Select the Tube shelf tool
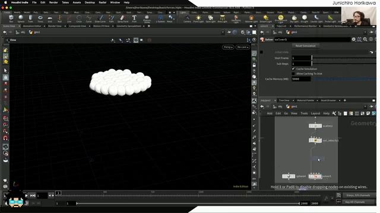This screenshot has height=213, width=380. click(30, 18)
